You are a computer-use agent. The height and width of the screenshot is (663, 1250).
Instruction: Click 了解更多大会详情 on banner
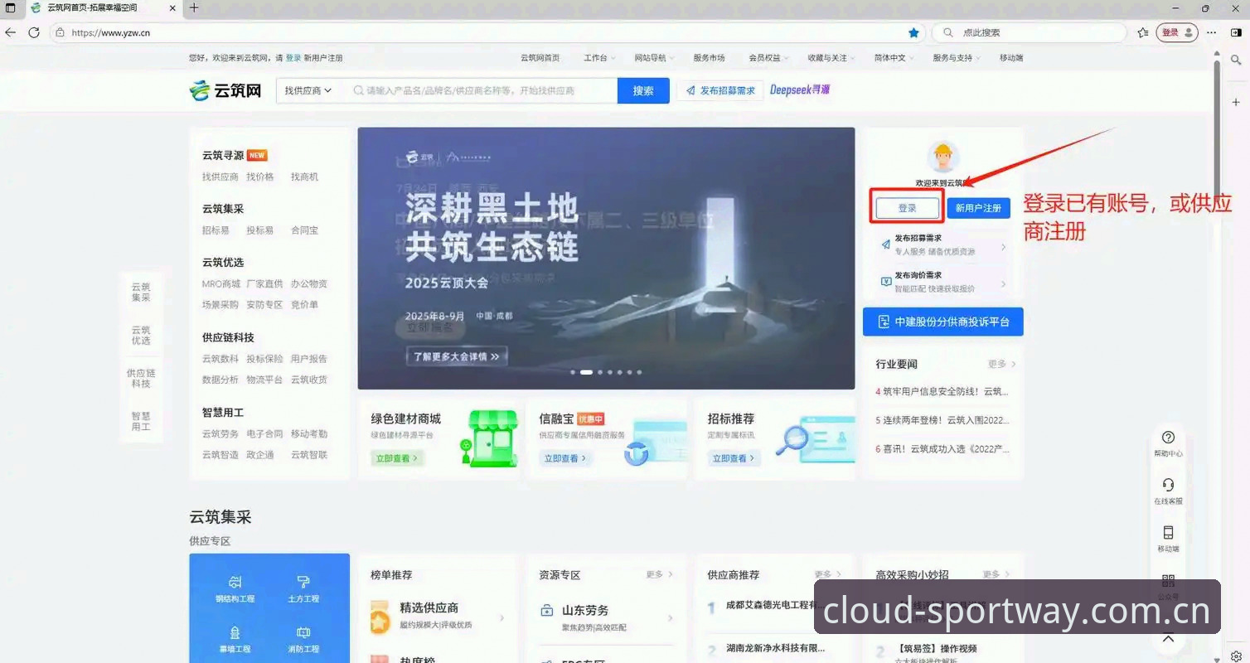[457, 356]
